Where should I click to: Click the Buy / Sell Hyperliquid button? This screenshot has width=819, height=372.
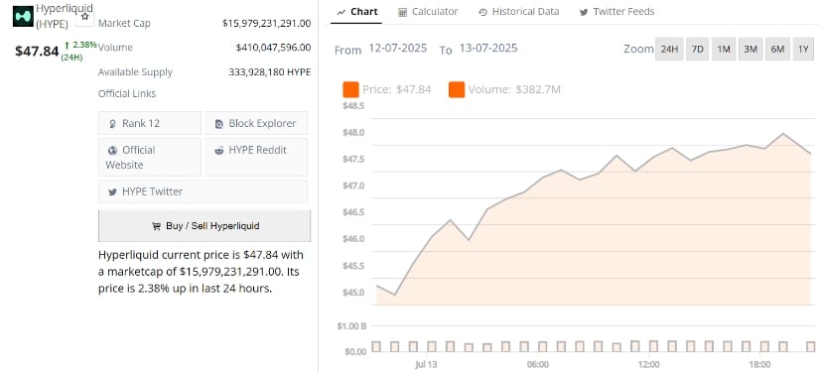point(205,226)
